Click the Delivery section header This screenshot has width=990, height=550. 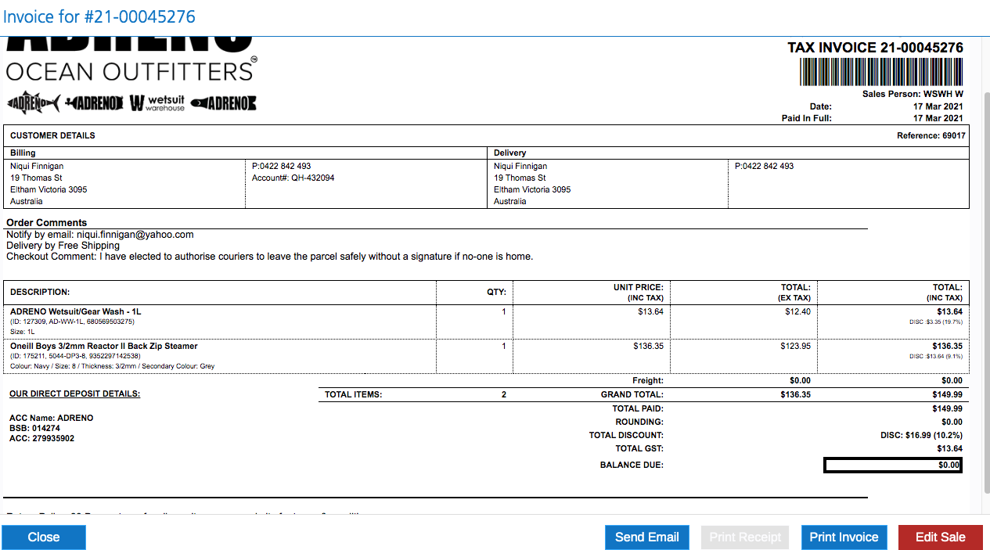click(510, 153)
